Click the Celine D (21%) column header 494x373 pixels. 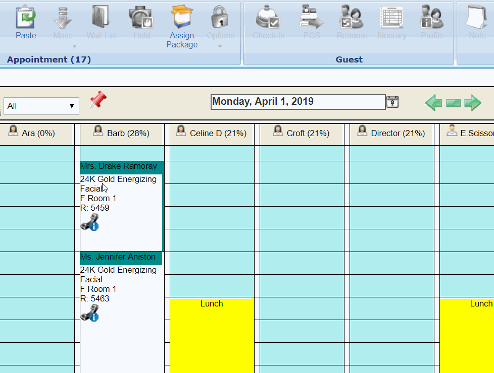click(212, 134)
